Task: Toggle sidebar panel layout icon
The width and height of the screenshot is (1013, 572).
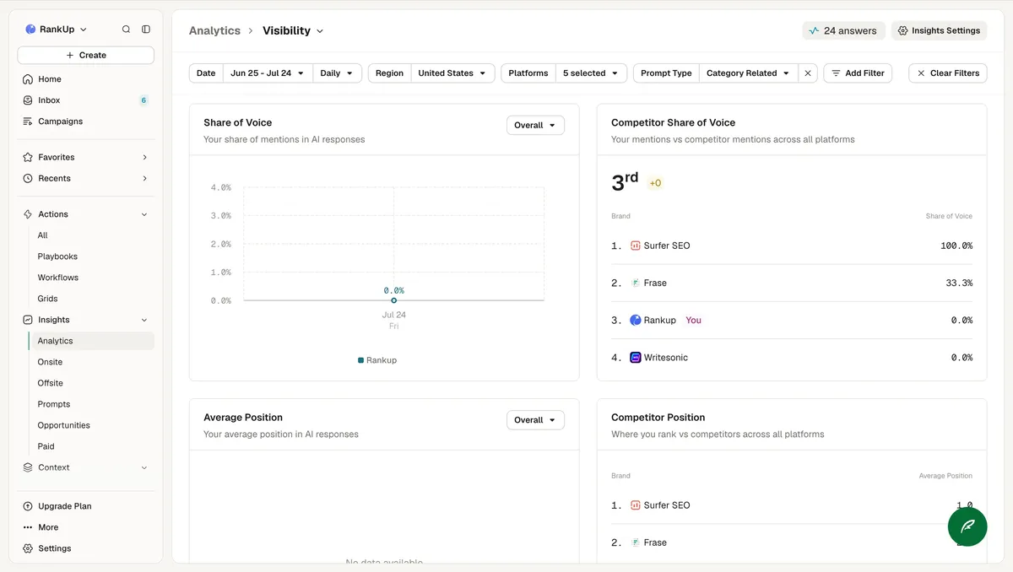Action: (x=146, y=30)
